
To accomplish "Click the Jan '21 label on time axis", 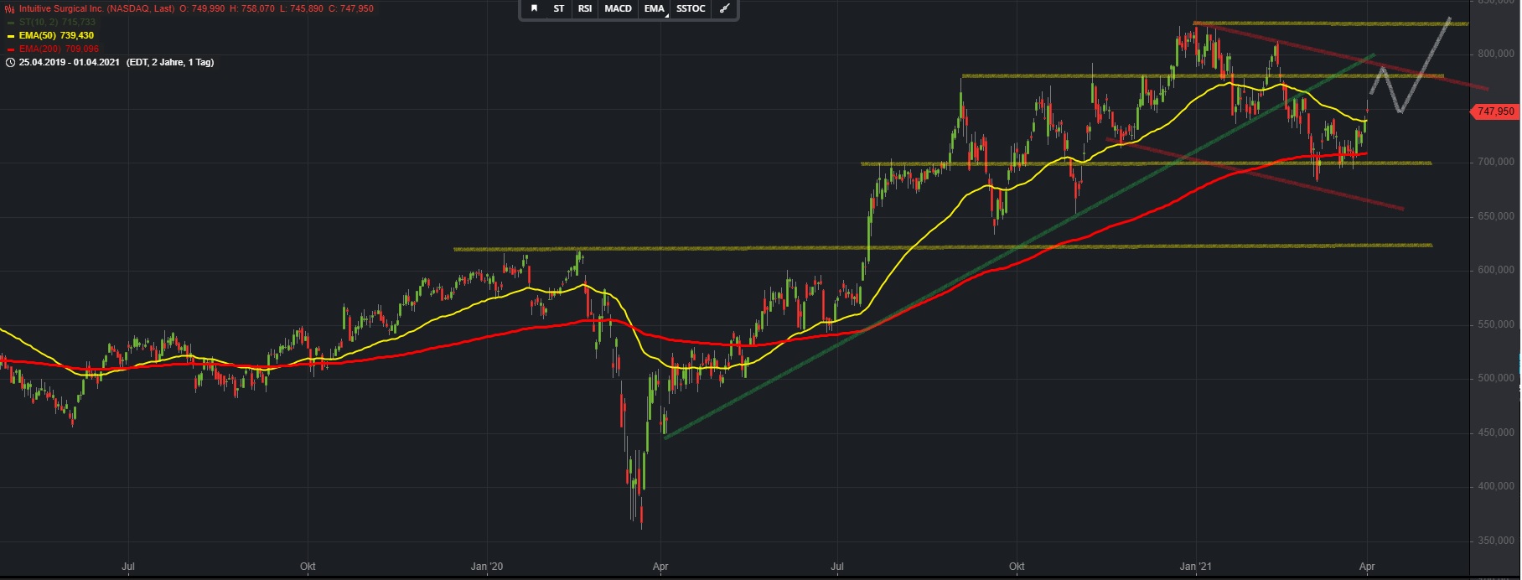I will [1196, 567].
